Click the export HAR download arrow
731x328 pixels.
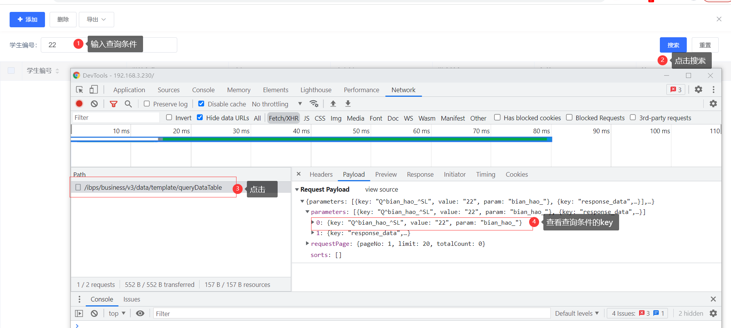(x=348, y=104)
